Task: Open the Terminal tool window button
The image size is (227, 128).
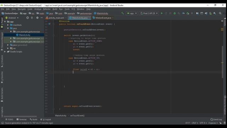Action: [x=21, y=119]
